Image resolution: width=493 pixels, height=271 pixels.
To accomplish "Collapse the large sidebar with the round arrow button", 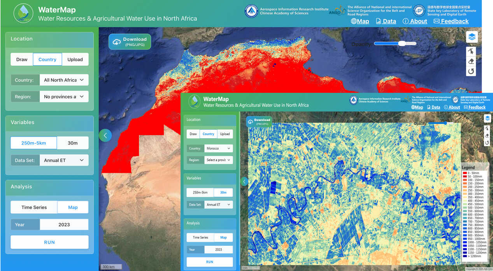I will (105, 135).
